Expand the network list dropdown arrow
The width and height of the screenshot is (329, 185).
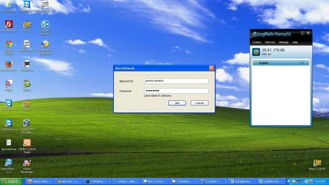click(x=307, y=63)
